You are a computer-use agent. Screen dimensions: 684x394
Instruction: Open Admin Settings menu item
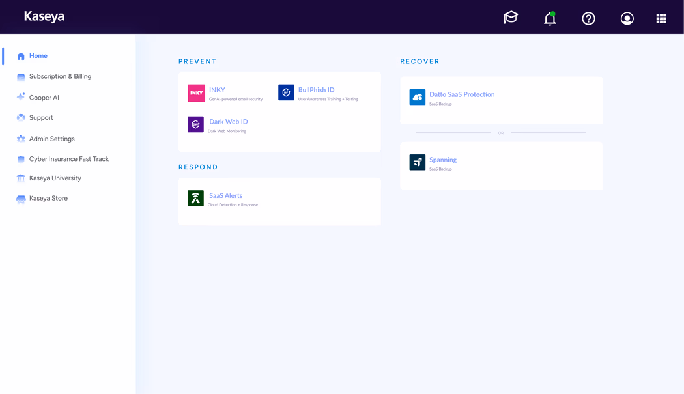[52, 139]
